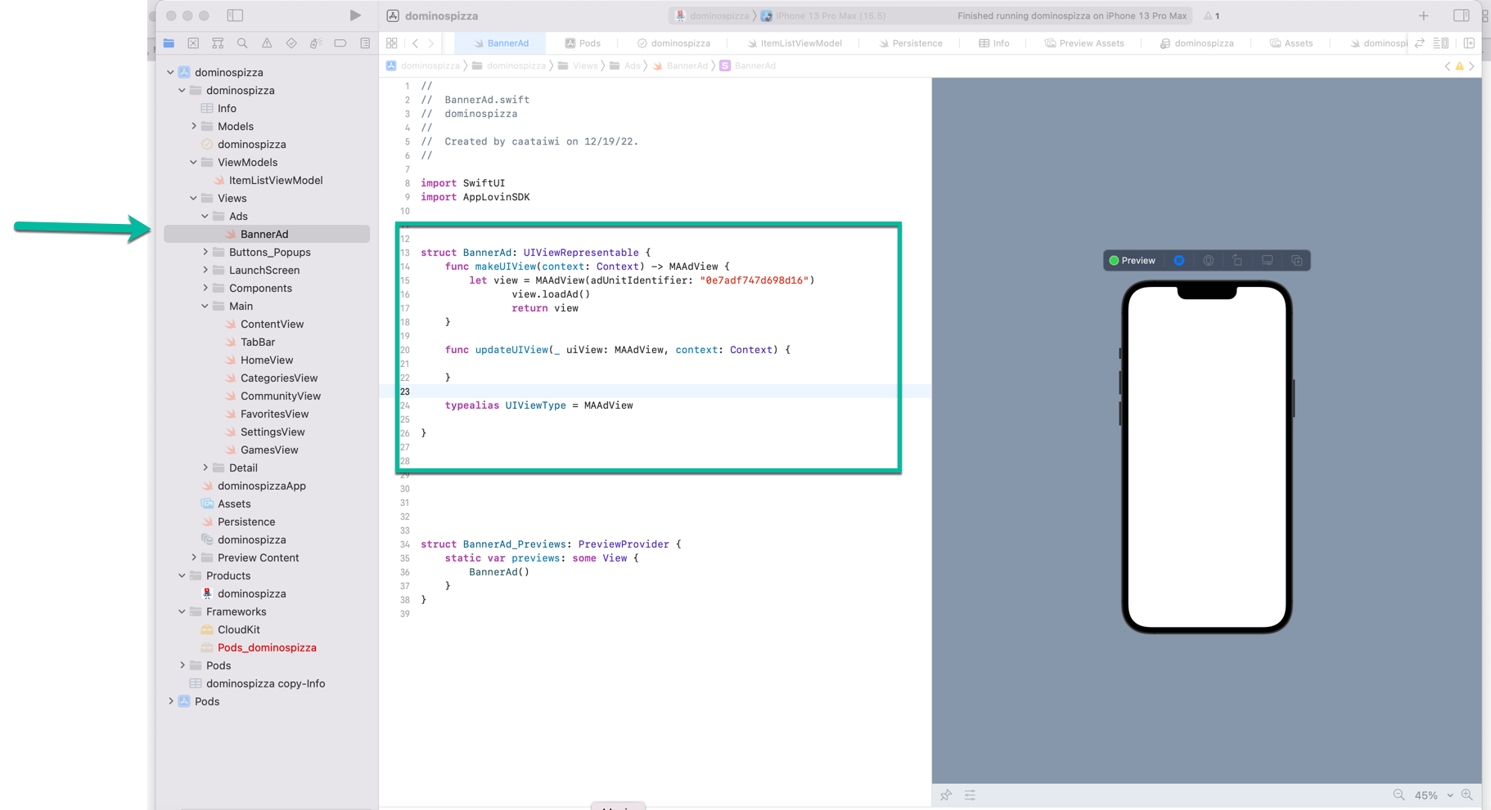Screen dimensions: 1491x810
Task: Show the Report navigator icon
Action: (364, 43)
